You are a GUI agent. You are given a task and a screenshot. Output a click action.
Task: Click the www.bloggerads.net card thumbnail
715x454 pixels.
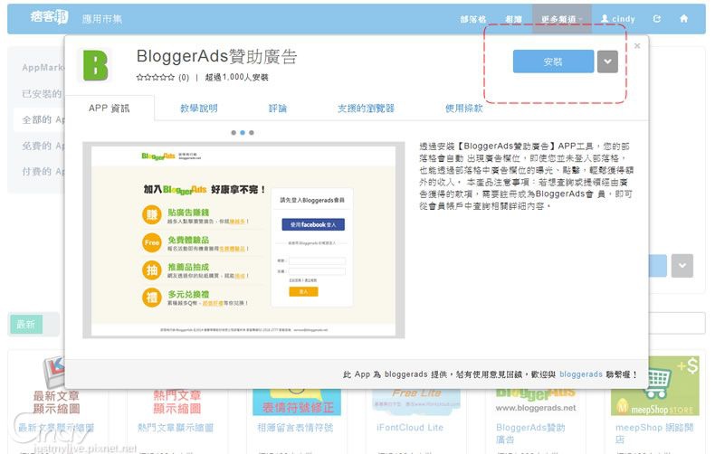536,402
